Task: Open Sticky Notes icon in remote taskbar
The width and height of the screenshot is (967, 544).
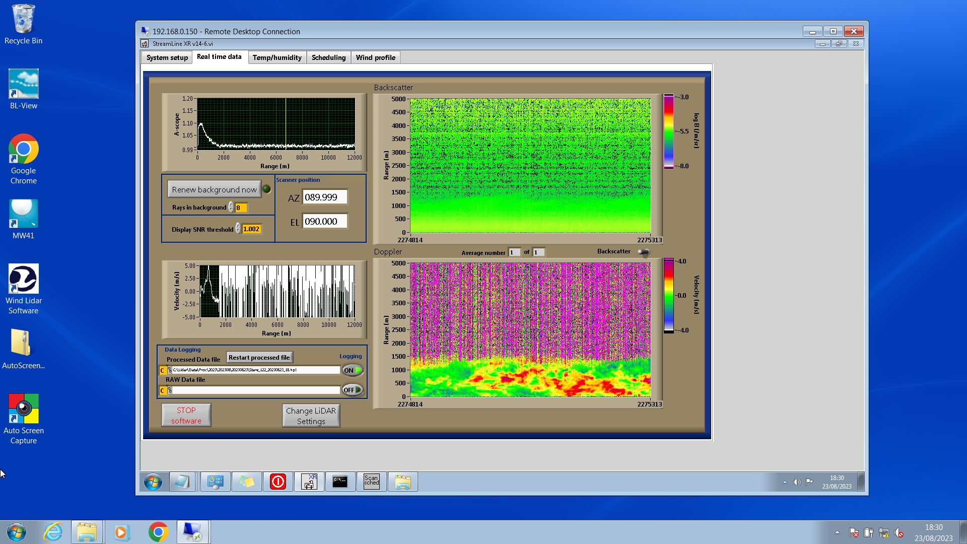Action: click(x=247, y=482)
